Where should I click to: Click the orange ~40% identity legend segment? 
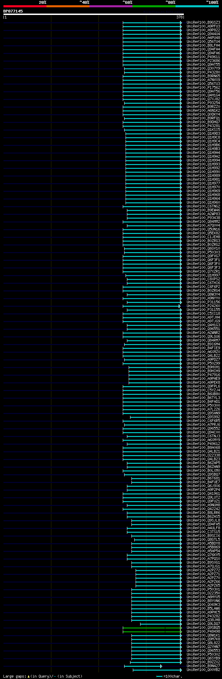tap(68, 6)
